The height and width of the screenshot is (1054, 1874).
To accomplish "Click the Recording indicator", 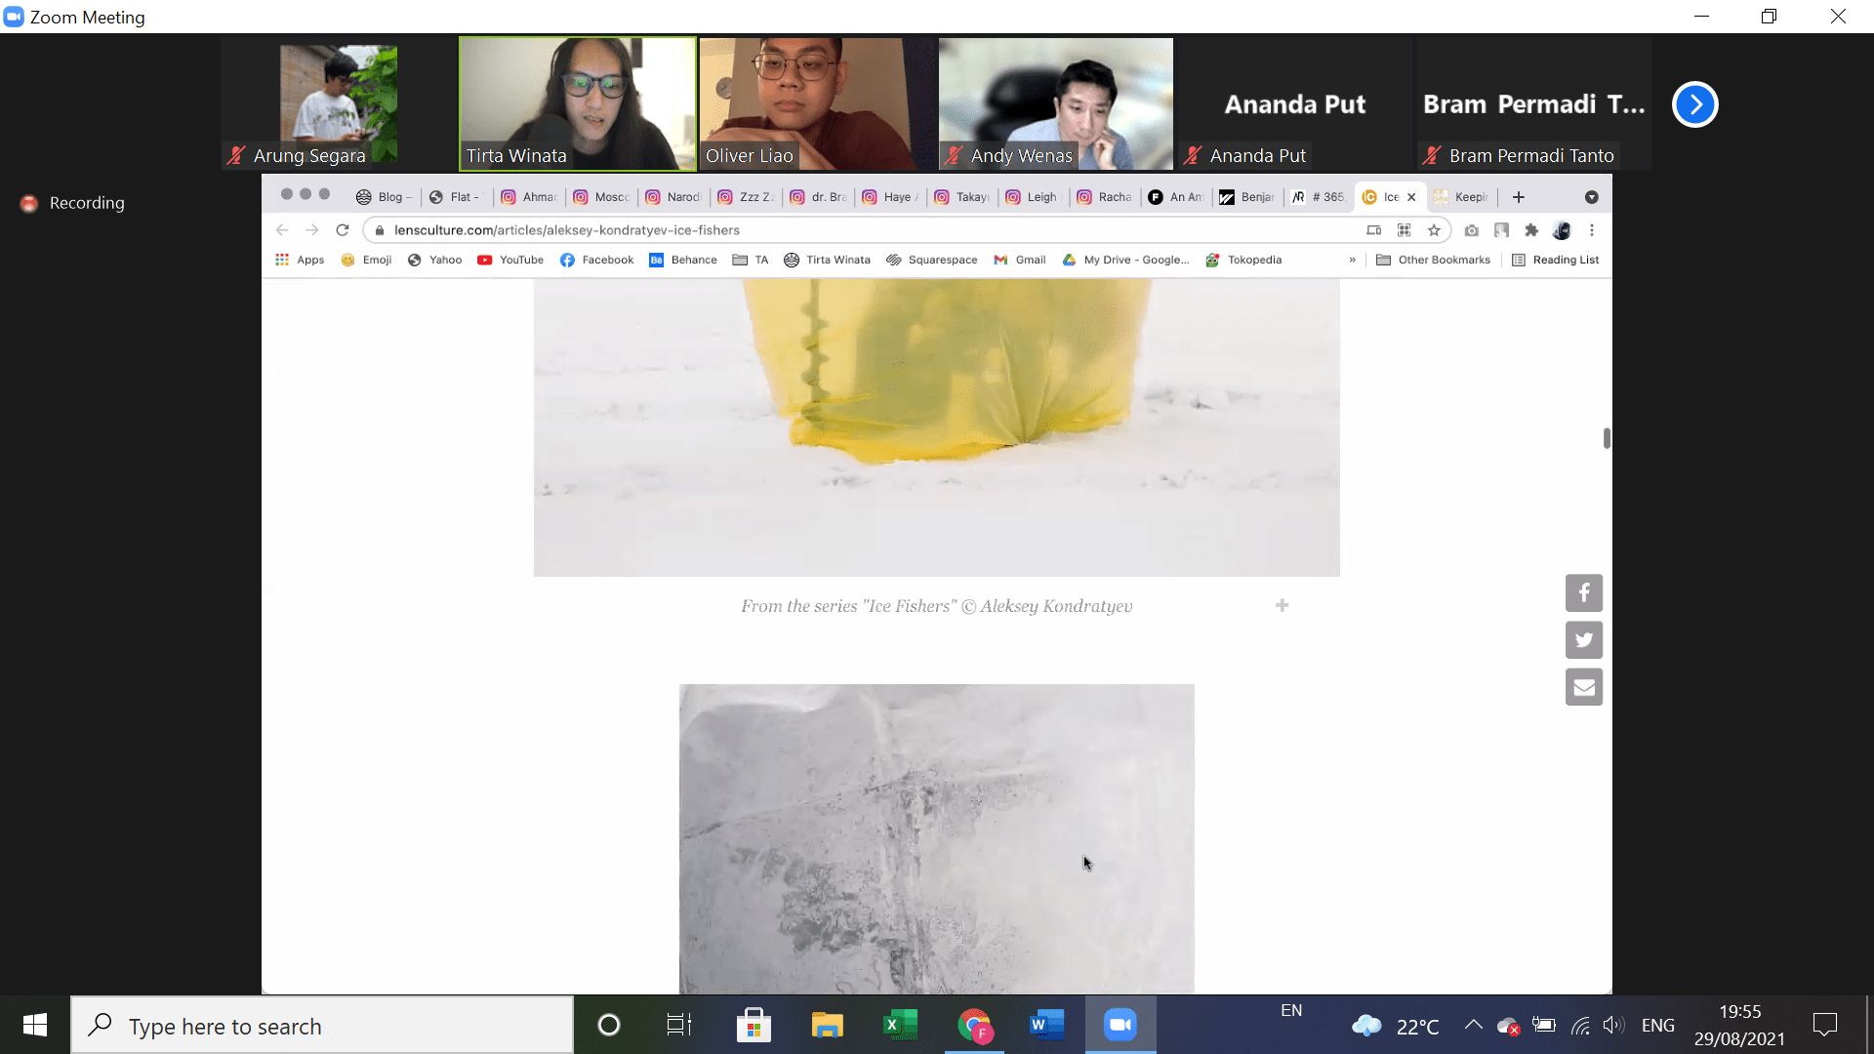I will (73, 203).
